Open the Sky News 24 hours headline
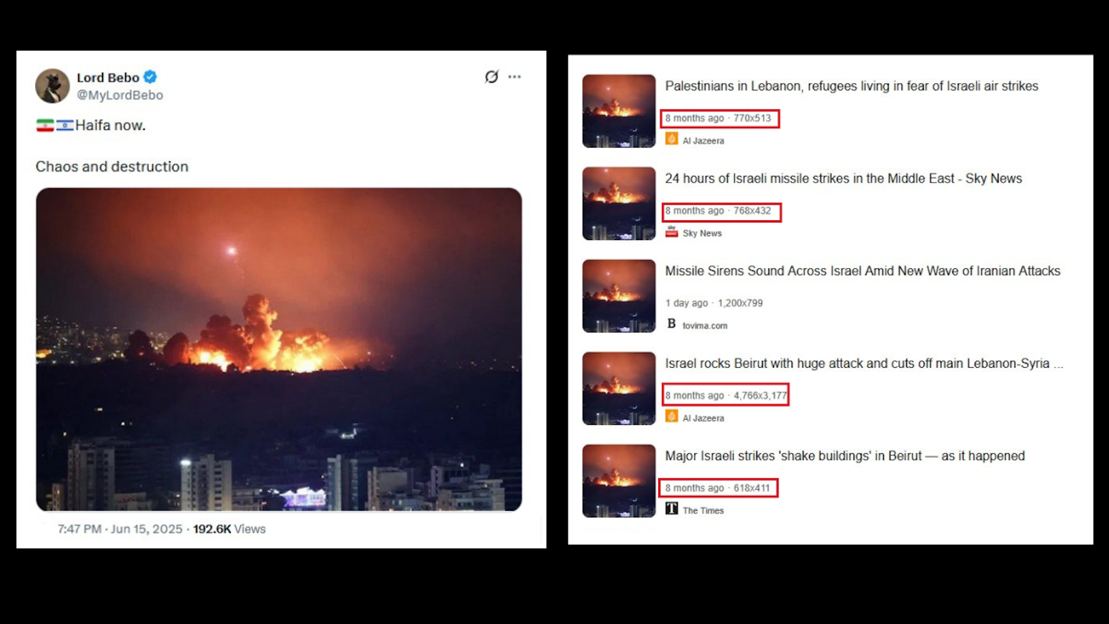 (843, 179)
